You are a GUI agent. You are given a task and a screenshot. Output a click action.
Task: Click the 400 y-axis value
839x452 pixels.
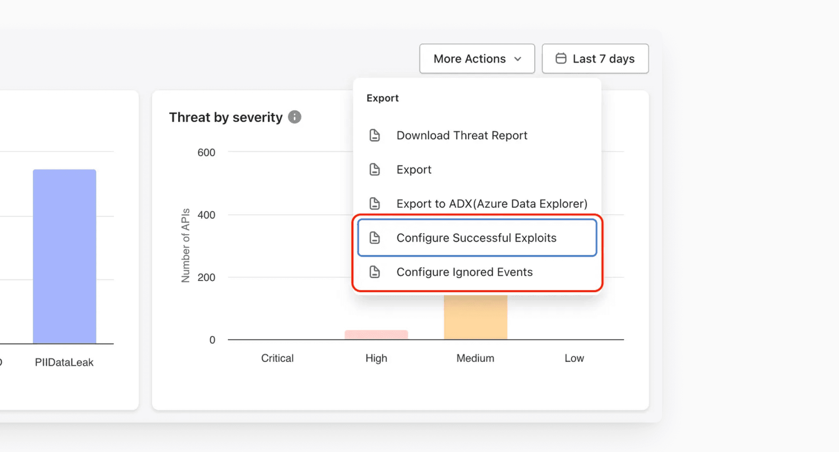(x=206, y=215)
